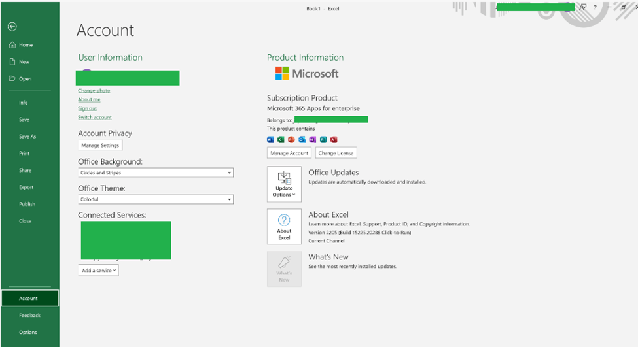This screenshot has width=638, height=347.
Task: Click the Office Updates heading
Action: 334,173
